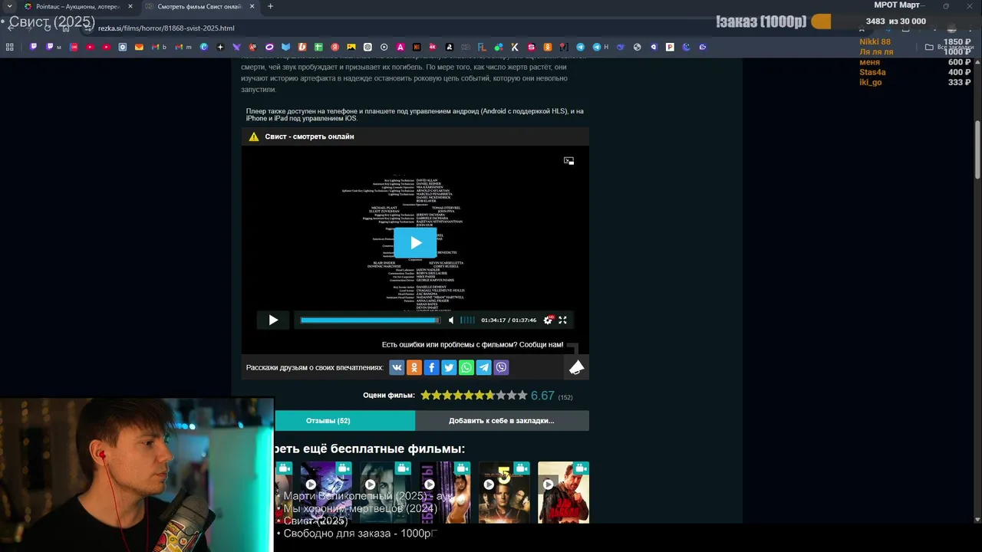Open the Telegram bookmark labeled H
The height and width of the screenshot is (552, 982).
pyautogui.click(x=601, y=47)
